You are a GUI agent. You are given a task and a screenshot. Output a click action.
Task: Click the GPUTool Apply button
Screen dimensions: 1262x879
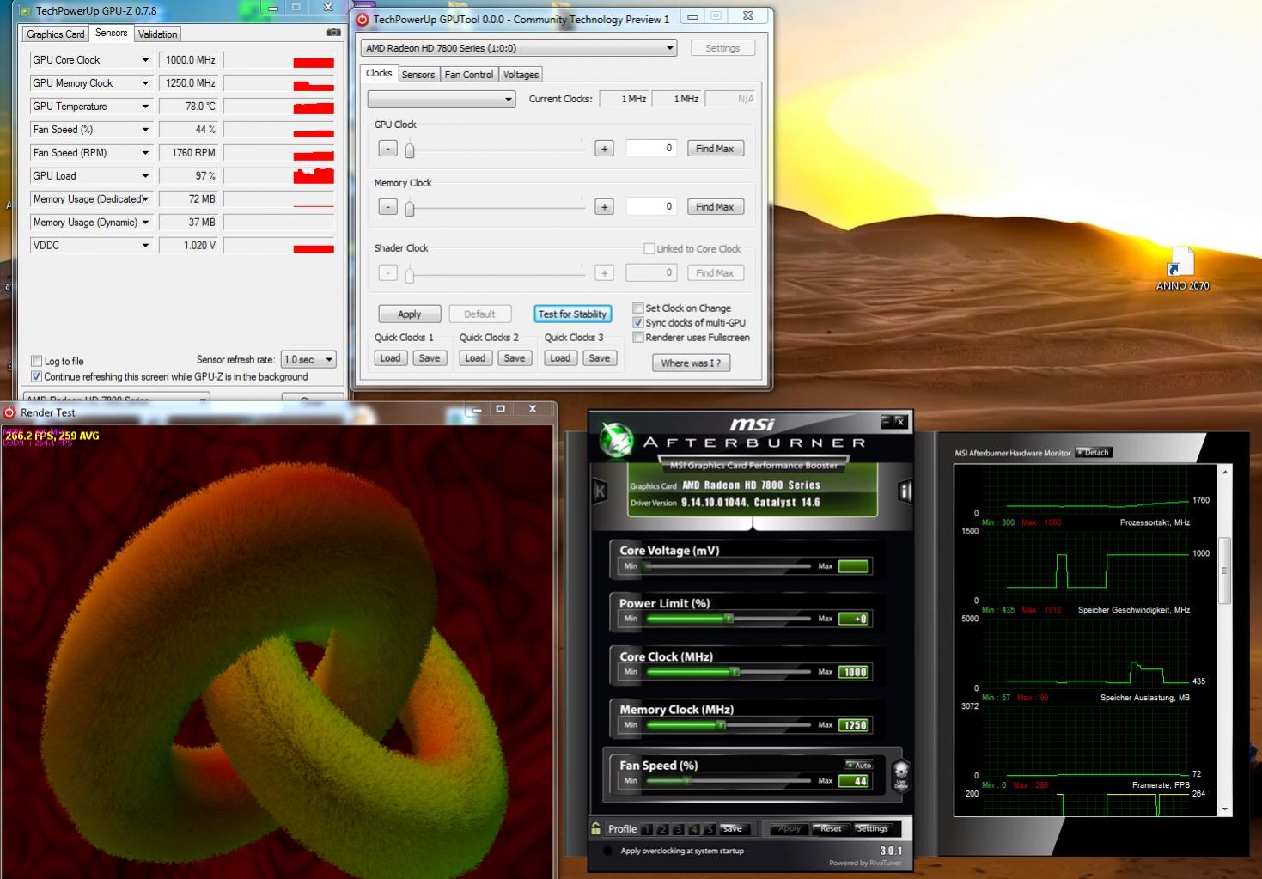[410, 314]
